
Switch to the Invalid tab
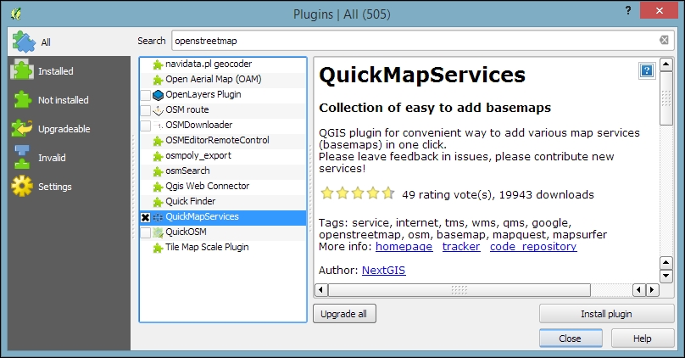point(69,157)
